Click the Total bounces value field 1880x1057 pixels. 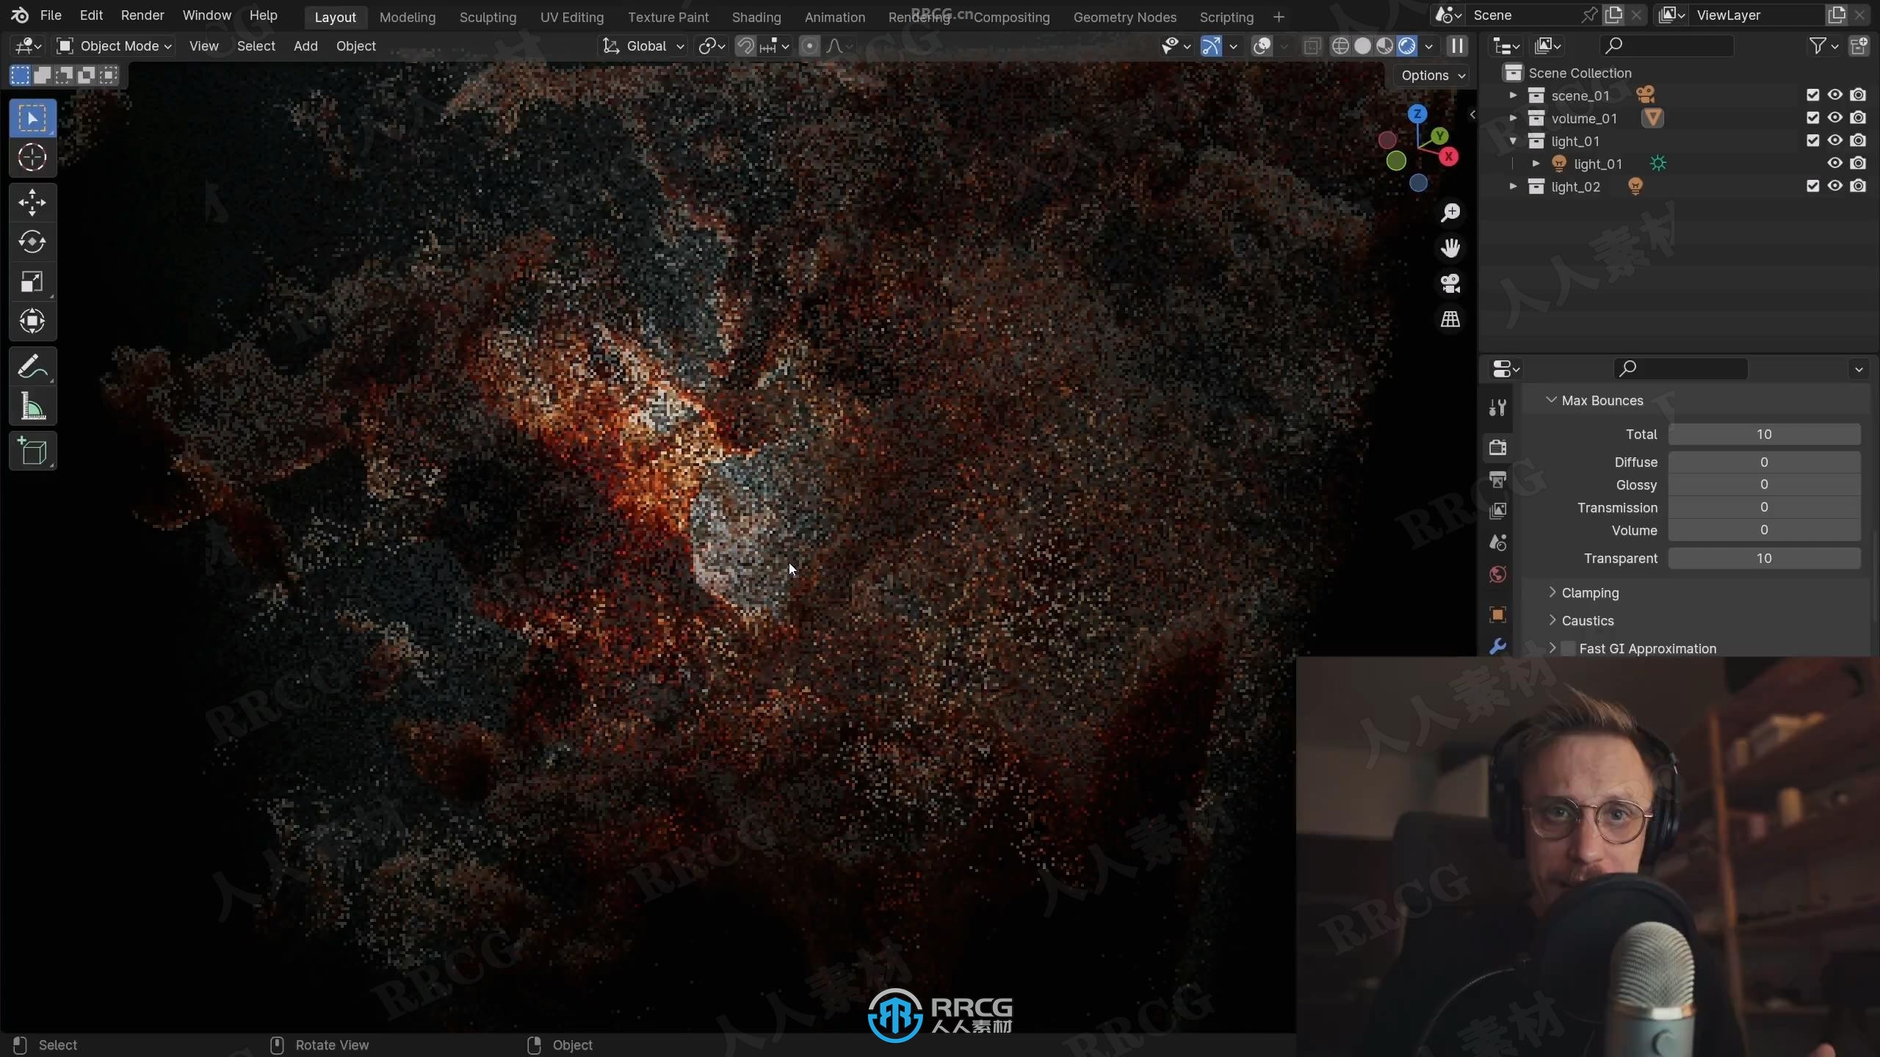(1764, 435)
